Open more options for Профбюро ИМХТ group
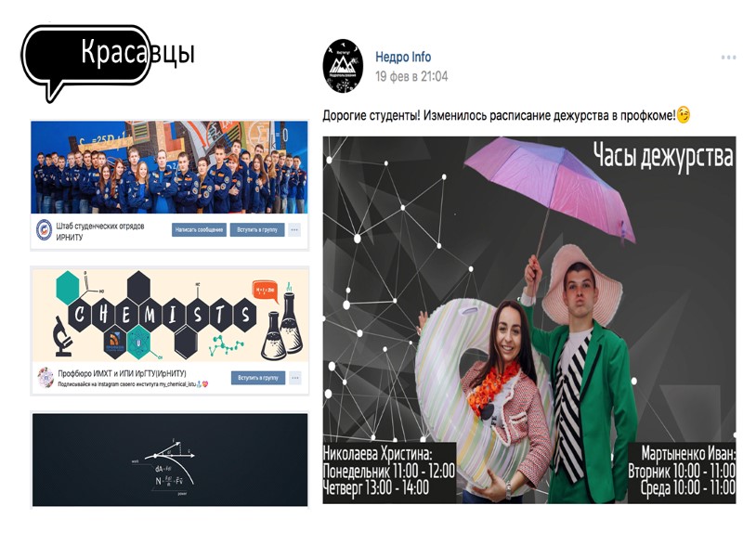 pos(295,378)
